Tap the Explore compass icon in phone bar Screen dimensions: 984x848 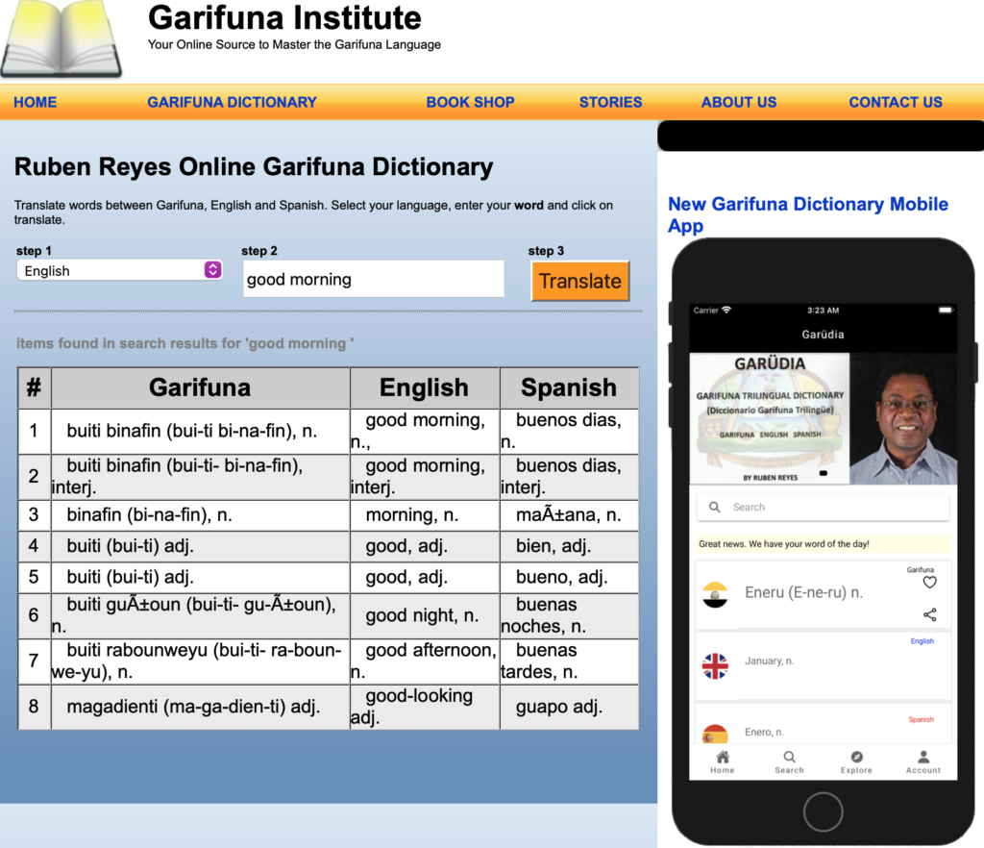pos(856,757)
